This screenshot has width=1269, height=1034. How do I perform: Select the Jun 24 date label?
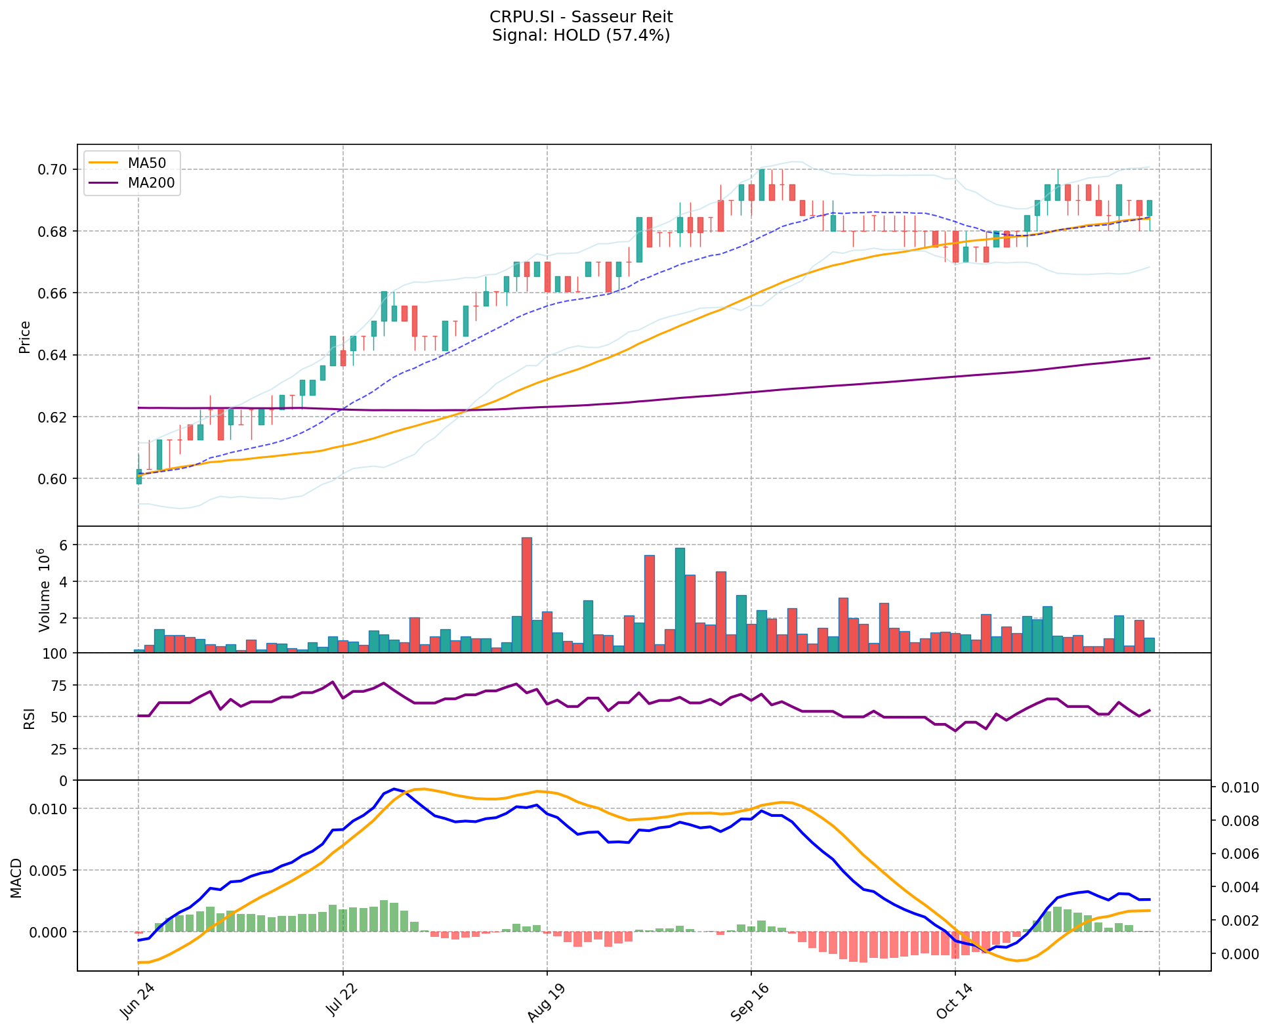click(x=137, y=1002)
